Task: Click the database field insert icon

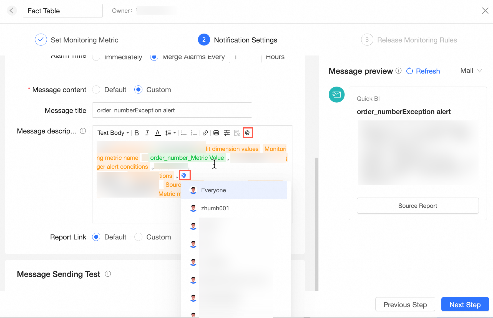Action: tap(216, 133)
